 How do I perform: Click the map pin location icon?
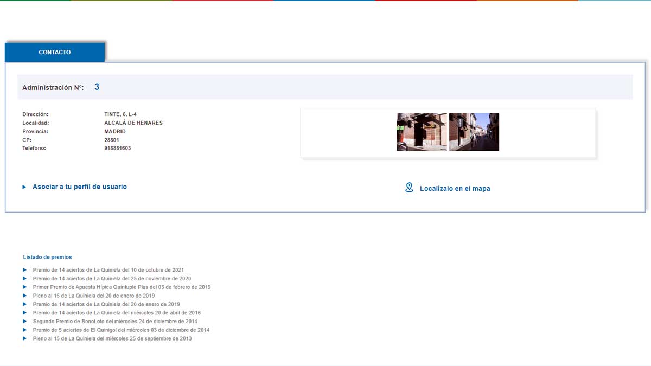tap(409, 188)
